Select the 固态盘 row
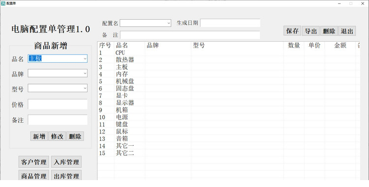Image resolution: width=369 pixels, height=187 pixels. (228, 88)
